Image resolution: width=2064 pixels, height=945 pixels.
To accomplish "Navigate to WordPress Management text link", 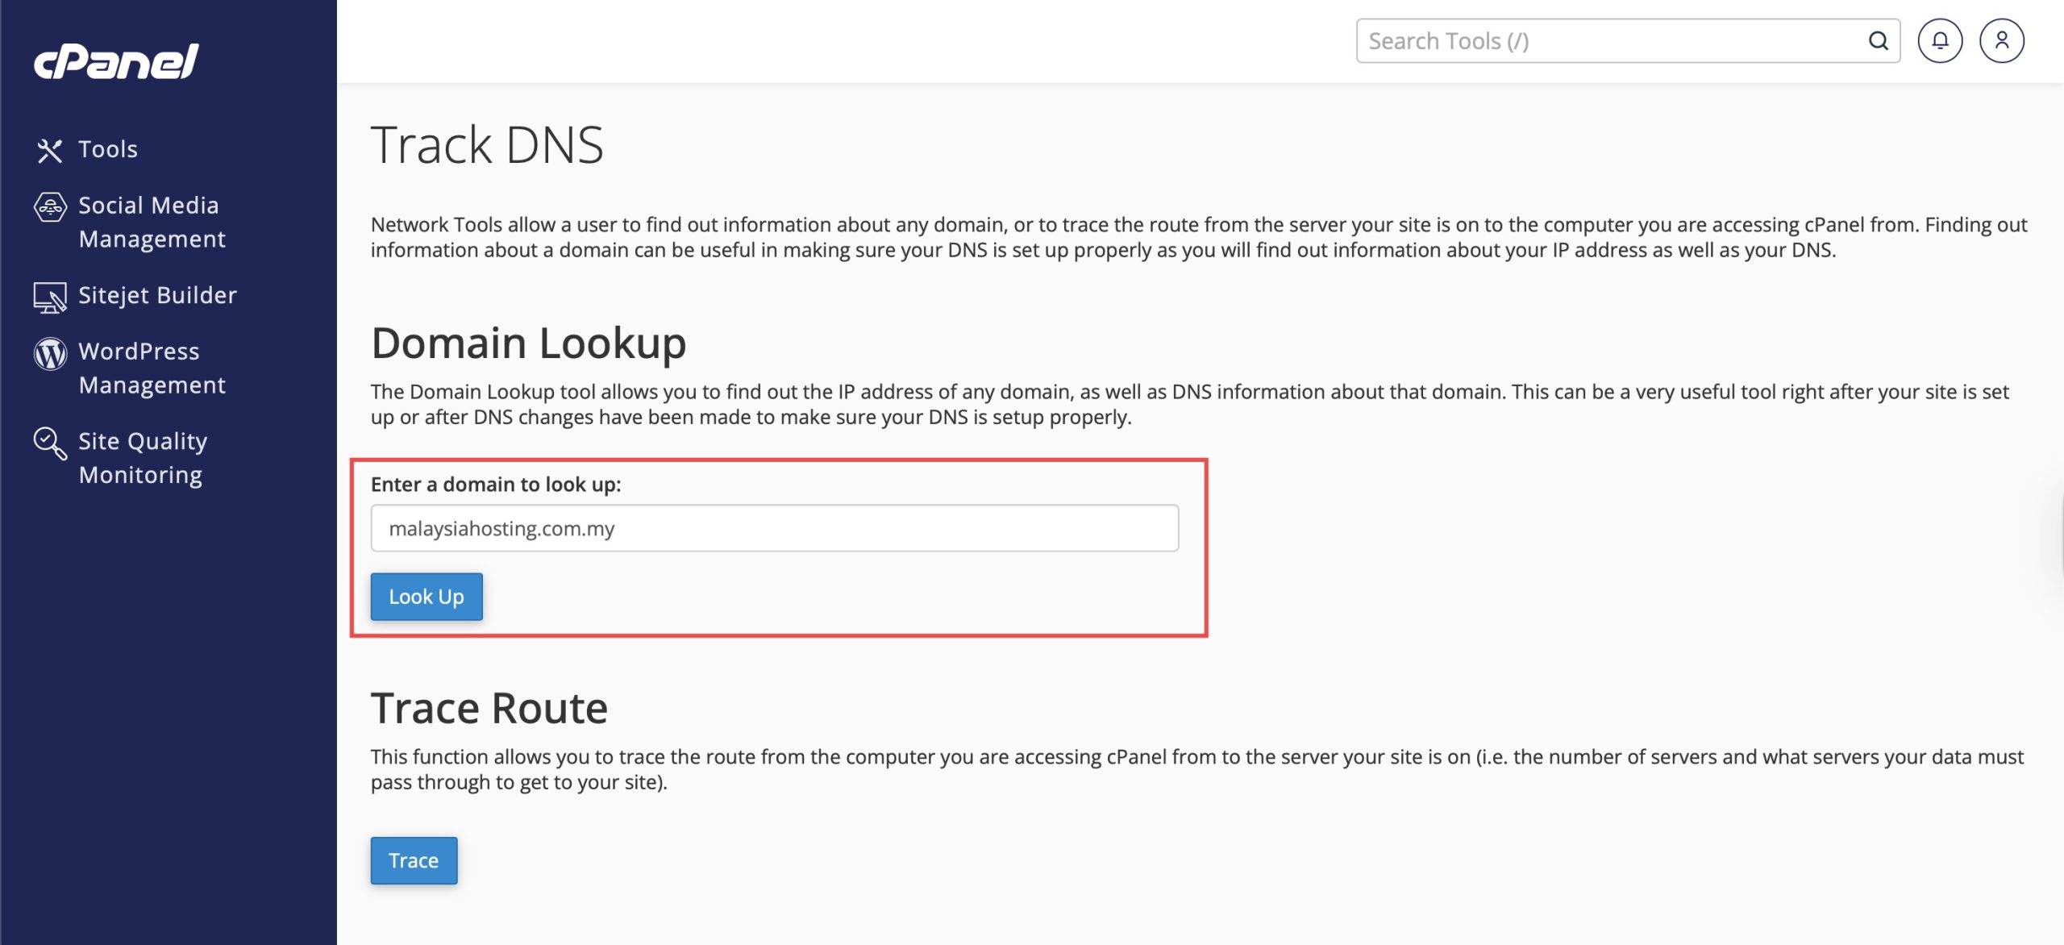I will click(151, 368).
